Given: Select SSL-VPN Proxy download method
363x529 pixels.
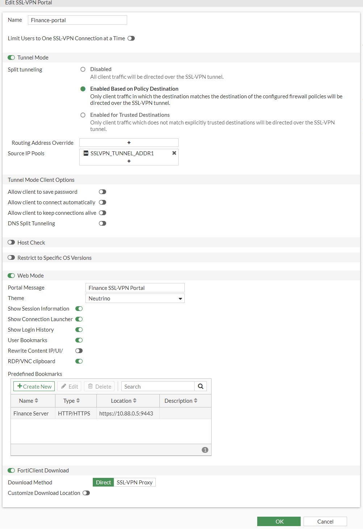Looking at the screenshot, I should point(134,483).
